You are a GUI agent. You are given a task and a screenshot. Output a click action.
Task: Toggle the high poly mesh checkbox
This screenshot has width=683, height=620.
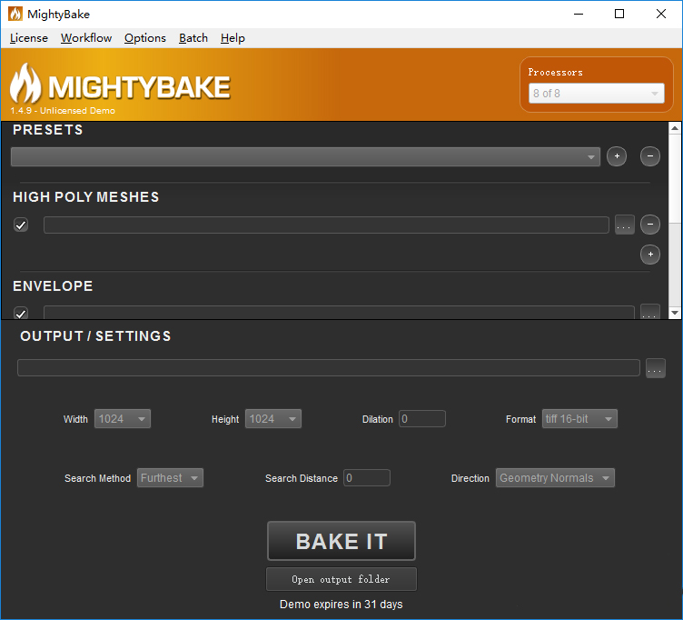pos(21,225)
